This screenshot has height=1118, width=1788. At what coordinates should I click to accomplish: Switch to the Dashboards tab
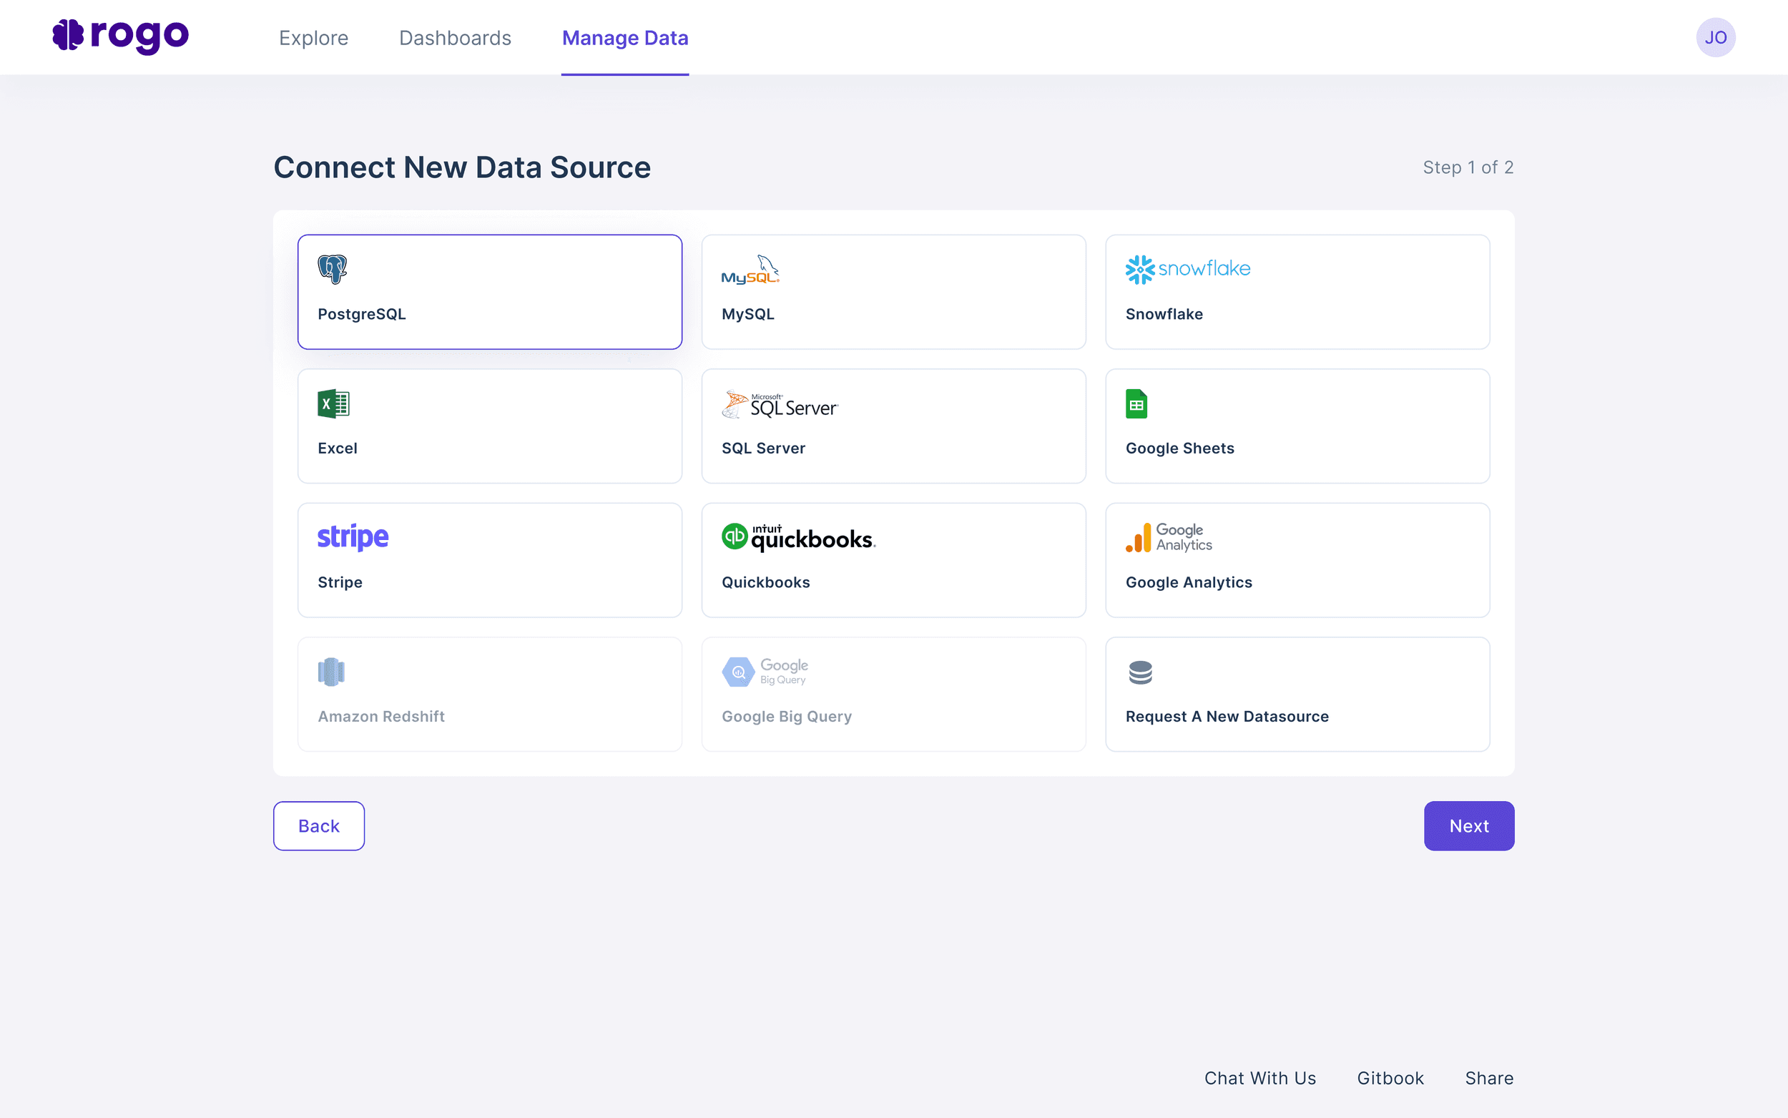(455, 38)
